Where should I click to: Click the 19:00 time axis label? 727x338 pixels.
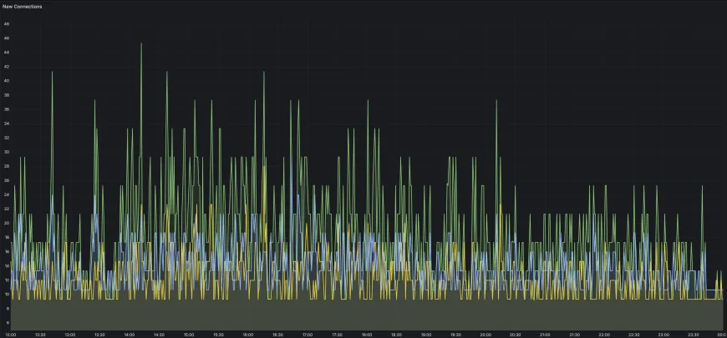click(x=426, y=335)
